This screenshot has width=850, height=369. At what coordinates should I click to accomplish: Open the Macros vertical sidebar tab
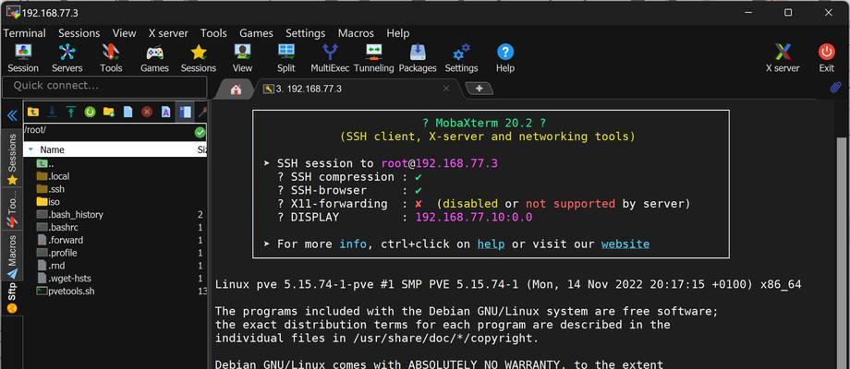pyautogui.click(x=12, y=256)
